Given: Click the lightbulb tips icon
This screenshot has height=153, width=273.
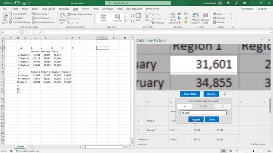Looking at the screenshot, I should pyautogui.click(x=225, y=94).
